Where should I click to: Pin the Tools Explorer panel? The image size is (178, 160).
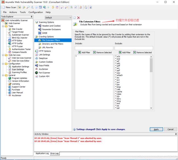pos(31,17)
